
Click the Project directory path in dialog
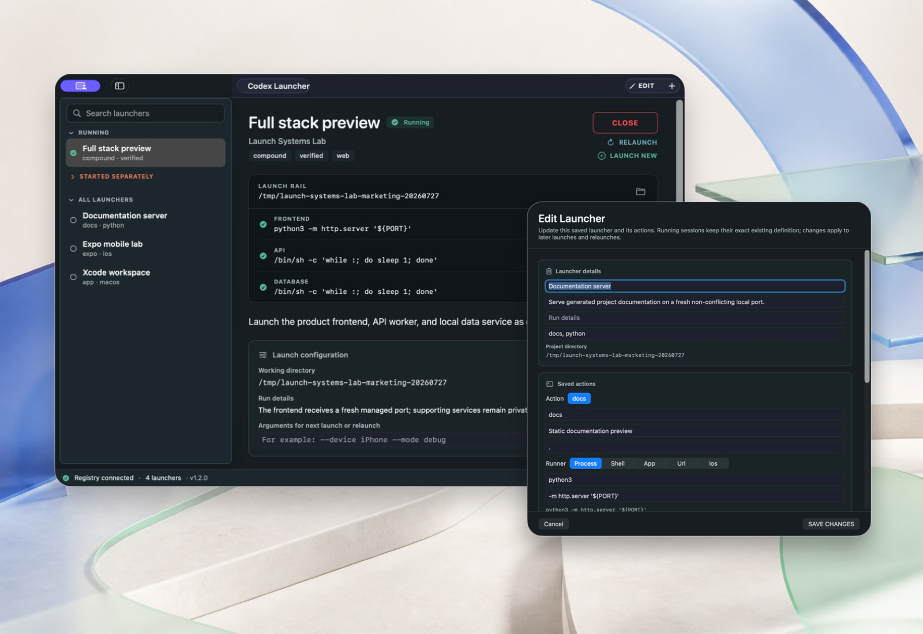pyautogui.click(x=615, y=356)
